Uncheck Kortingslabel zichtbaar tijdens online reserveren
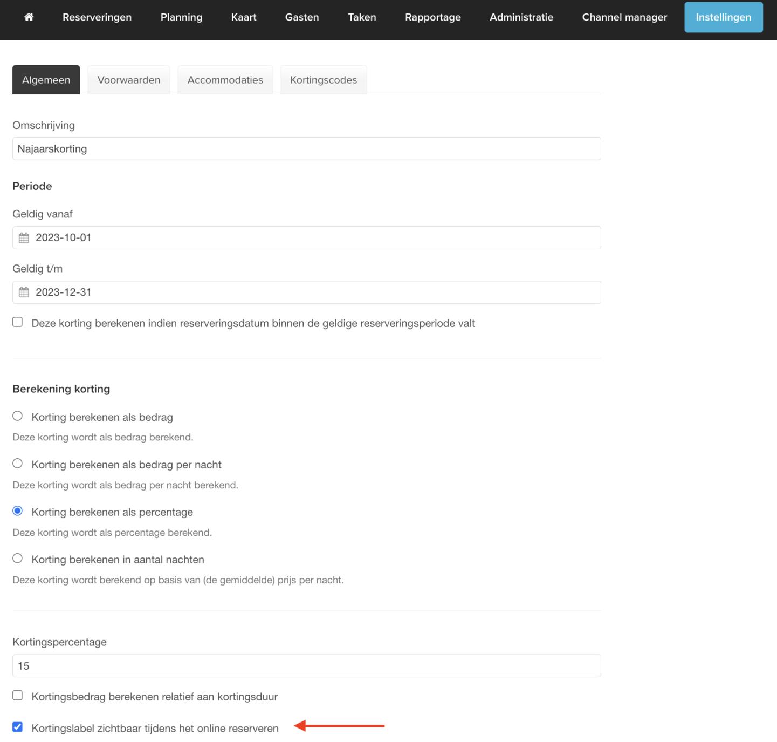Viewport: 777px width, 742px height. click(x=18, y=727)
